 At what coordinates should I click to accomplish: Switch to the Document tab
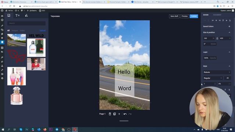(217, 15)
